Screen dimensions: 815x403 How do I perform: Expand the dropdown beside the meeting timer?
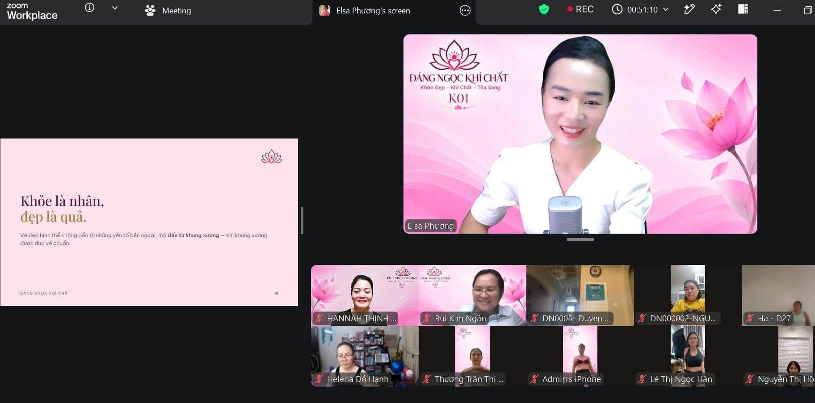coord(666,9)
